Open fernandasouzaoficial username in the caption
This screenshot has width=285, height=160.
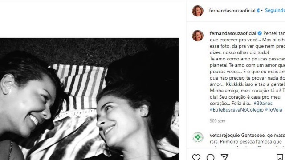(233, 33)
